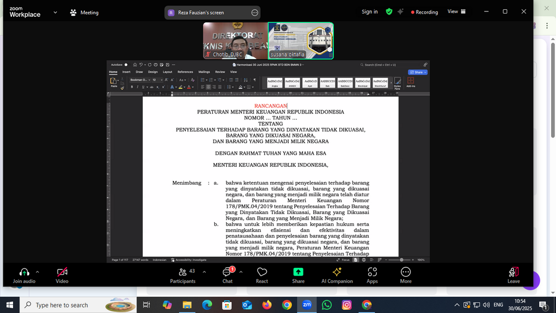The image size is (556, 313).
Task: Click the Sort A-Z icon
Action: [245, 80]
